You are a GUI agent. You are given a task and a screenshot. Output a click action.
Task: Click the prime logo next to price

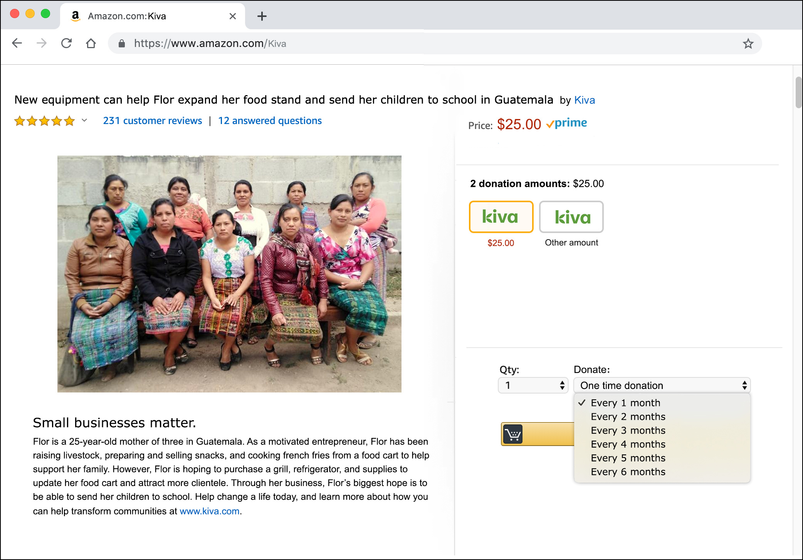566,123
